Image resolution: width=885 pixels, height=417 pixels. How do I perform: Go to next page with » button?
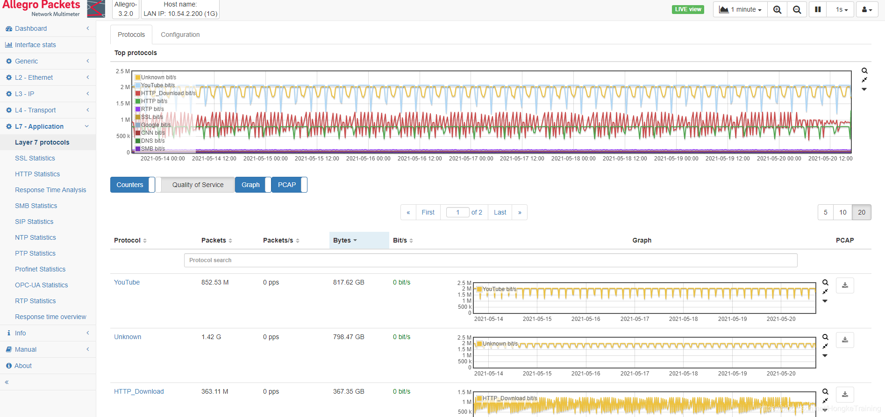click(520, 212)
